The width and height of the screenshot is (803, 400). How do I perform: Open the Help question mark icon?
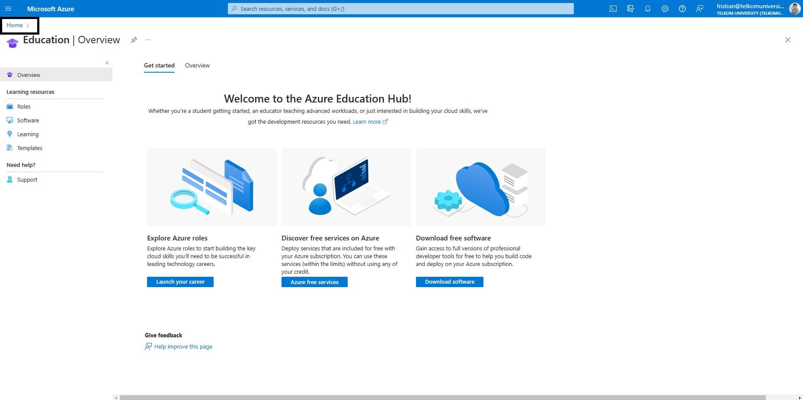point(682,9)
